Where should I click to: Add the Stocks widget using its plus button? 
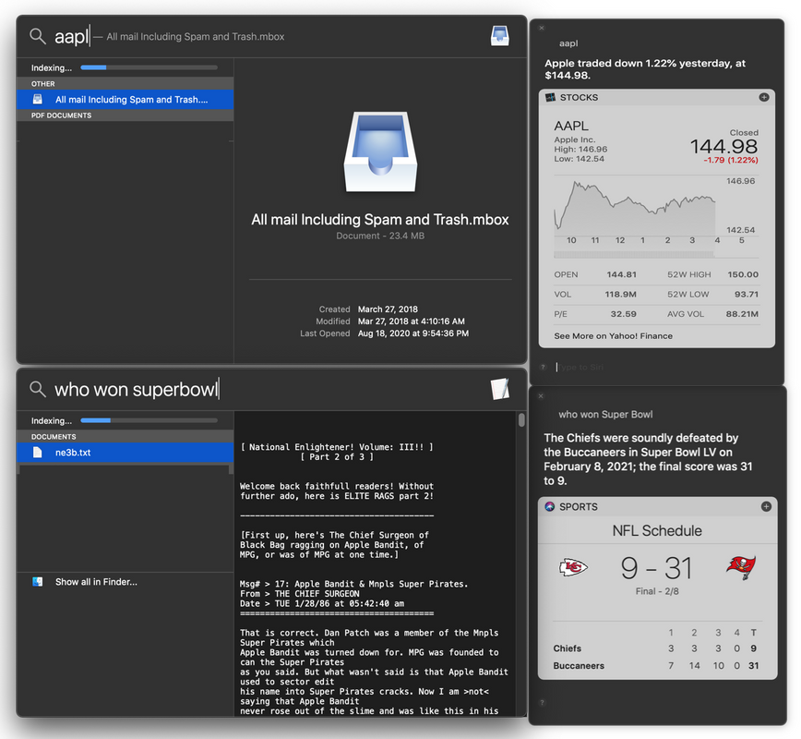point(764,97)
